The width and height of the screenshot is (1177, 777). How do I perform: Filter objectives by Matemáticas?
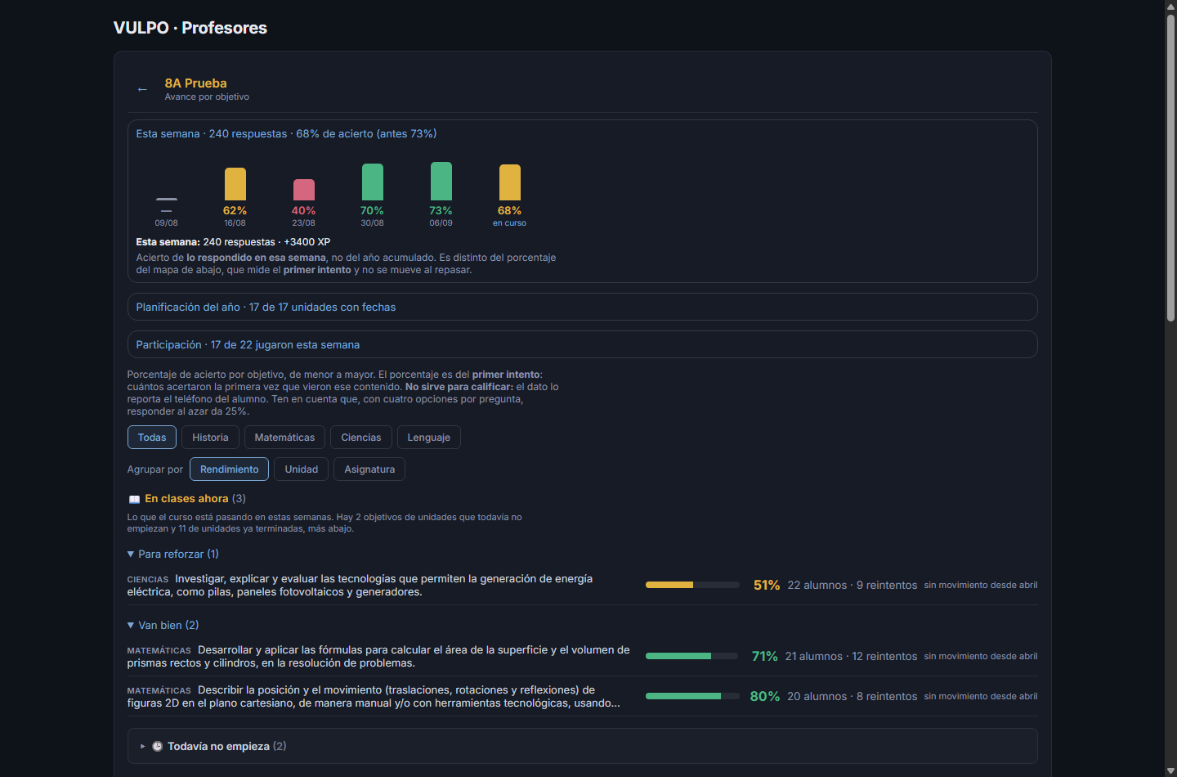coord(284,438)
